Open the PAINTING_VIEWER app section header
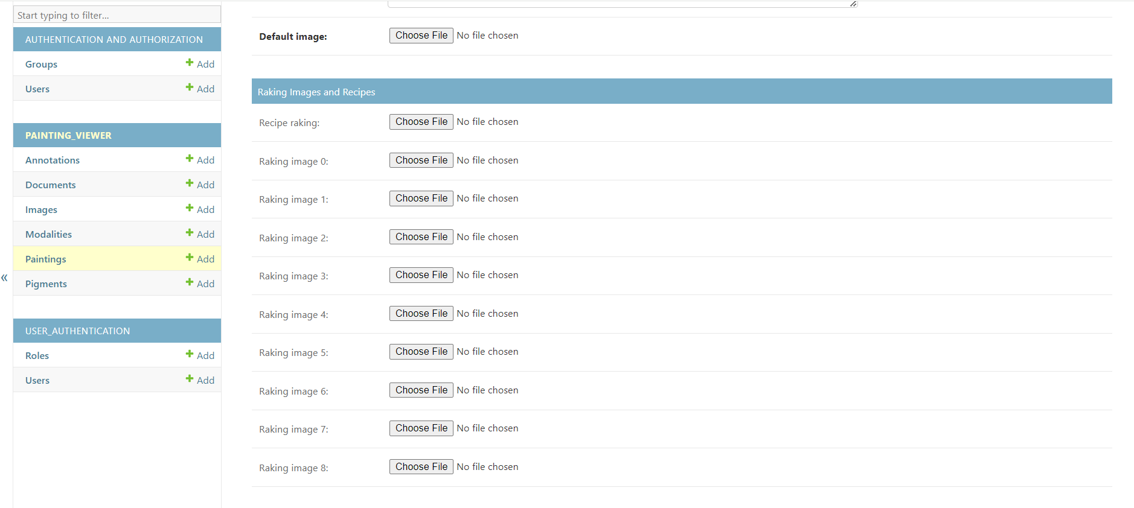The image size is (1134, 508). (x=68, y=135)
